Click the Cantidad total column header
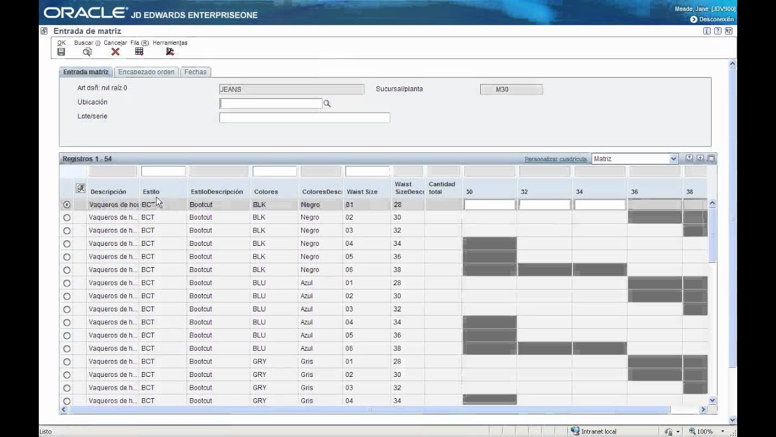Viewport: 776px width, 437px height. 441,188
